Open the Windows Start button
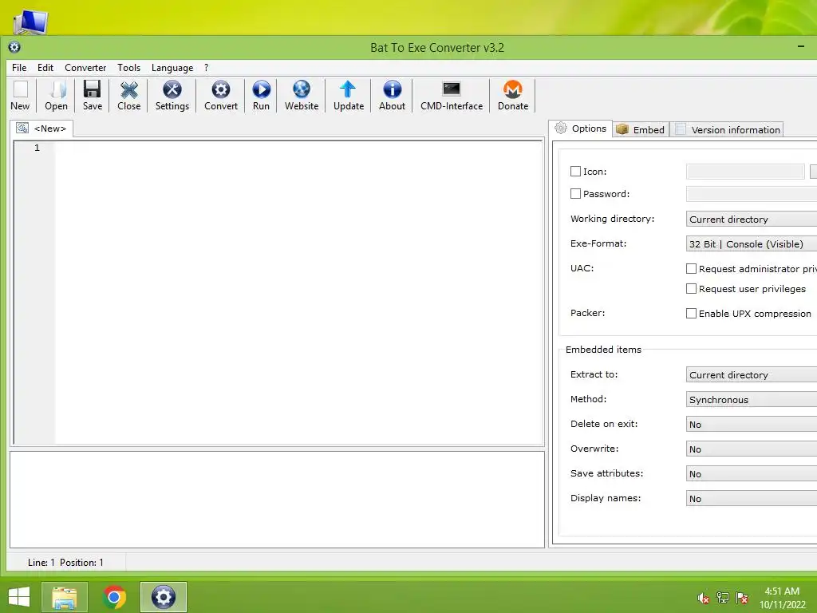Viewport: 817px width, 613px height. pyautogui.click(x=19, y=597)
